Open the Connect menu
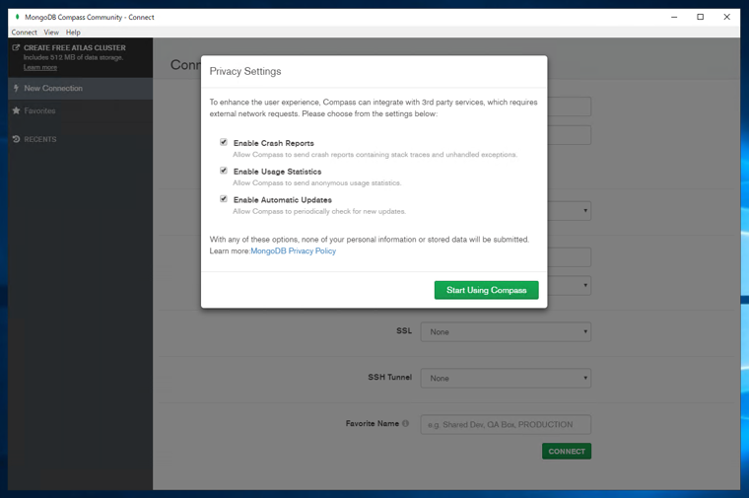The height and width of the screenshot is (498, 749). [x=24, y=32]
